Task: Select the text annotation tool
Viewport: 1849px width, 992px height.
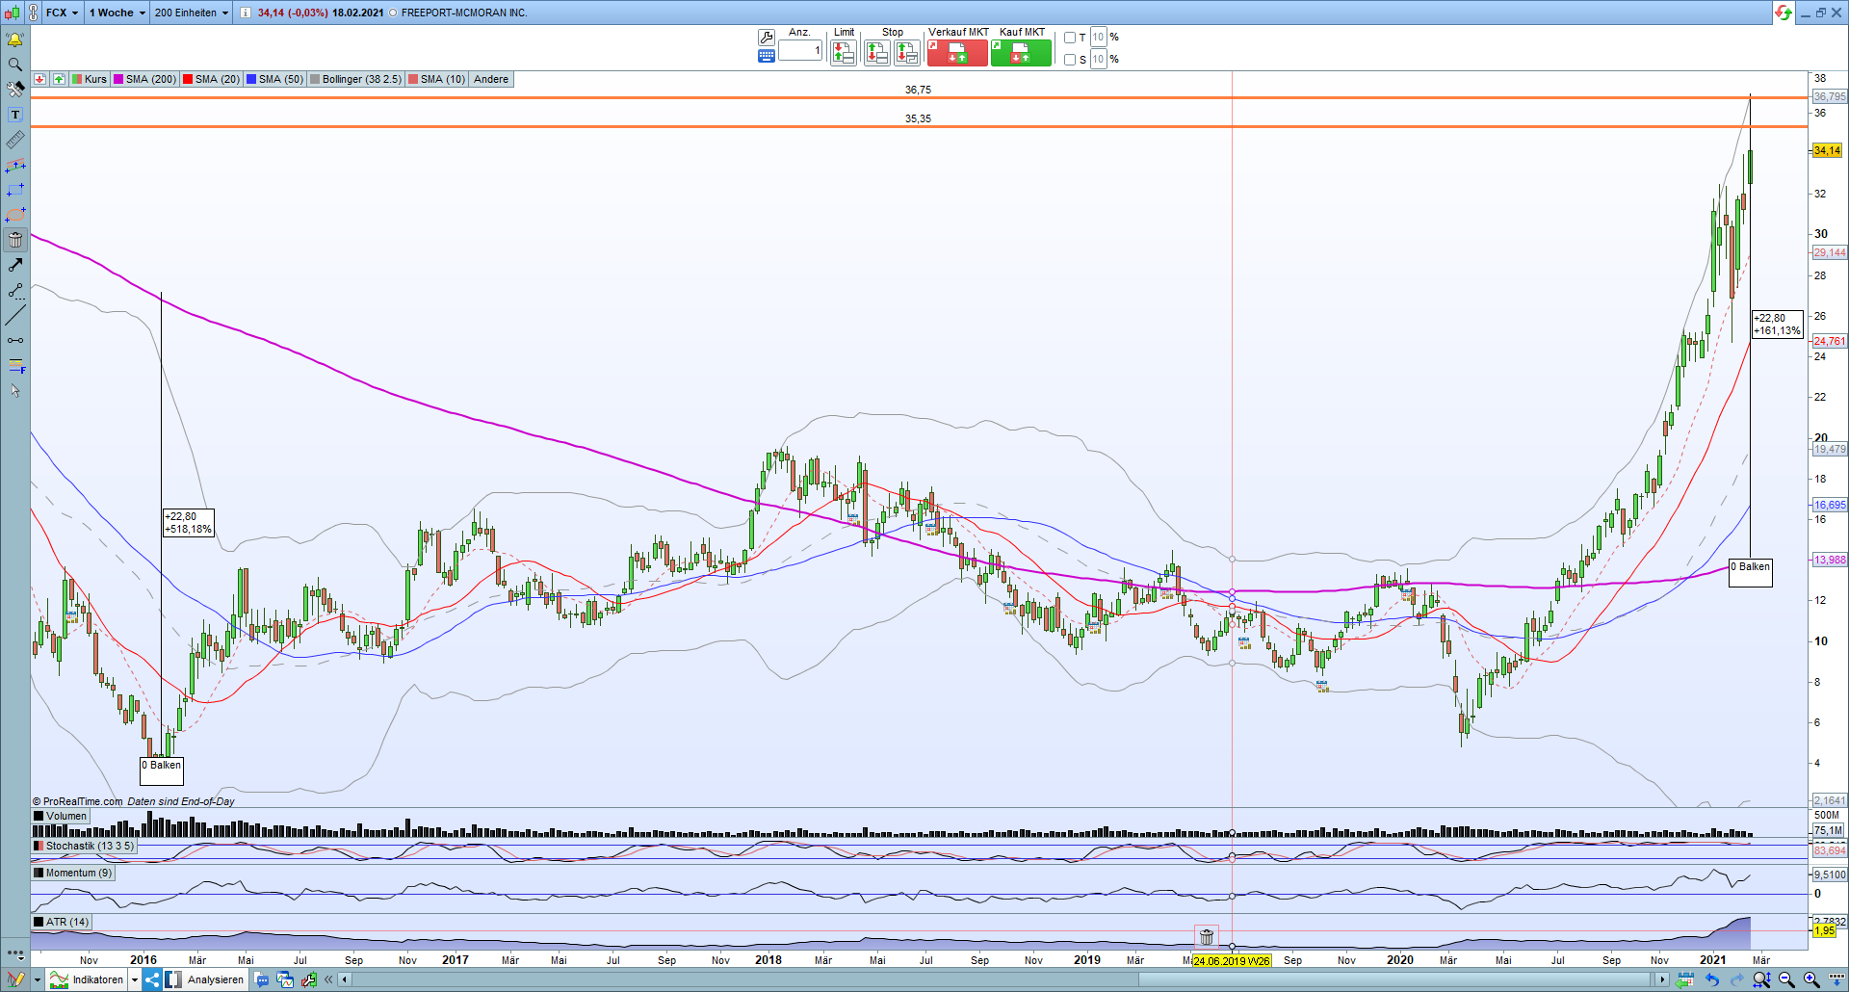Action: (x=15, y=115)
